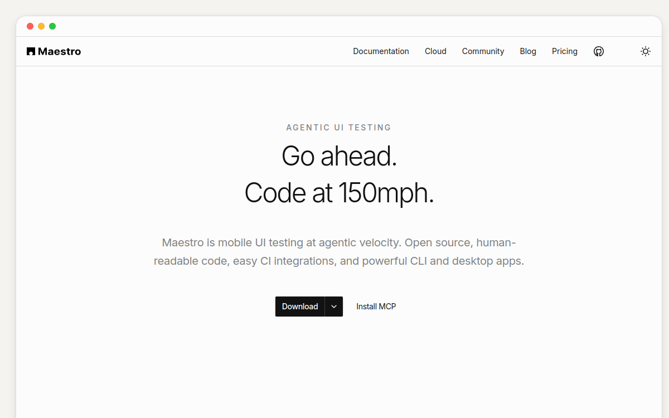The height and width of the screenshot is (418, 669).
Task: Click the "Code at 150mph." headline
Action: click(339, 193)
